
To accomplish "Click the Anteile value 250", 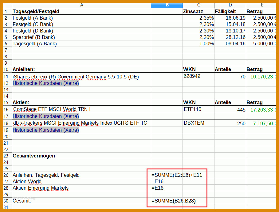I will (230, 123).
